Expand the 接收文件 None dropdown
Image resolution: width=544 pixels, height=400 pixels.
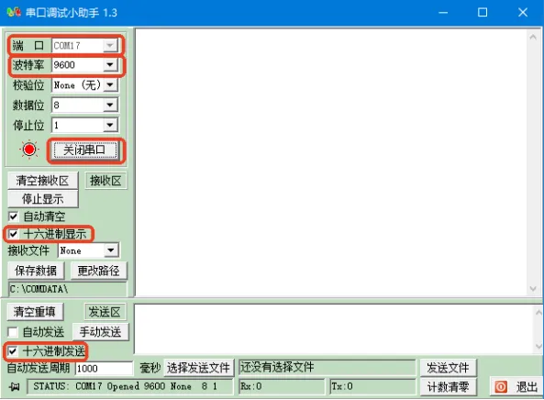[111, 250]
